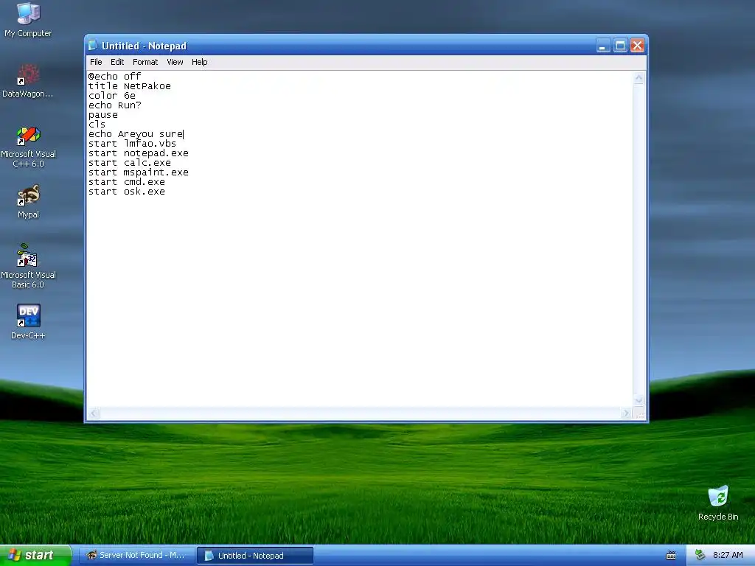This screenshot has height=566, width=755.
Task: Open the View menu
Action: click(175, 62)
